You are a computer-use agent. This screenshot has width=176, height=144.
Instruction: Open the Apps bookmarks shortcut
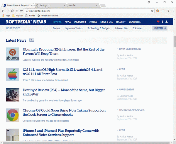[x=6, y=16]
